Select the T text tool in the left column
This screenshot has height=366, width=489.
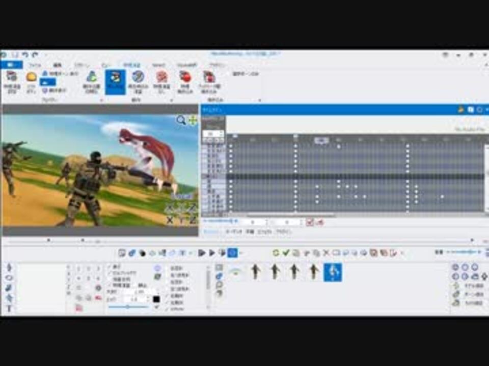coord(9,309)
